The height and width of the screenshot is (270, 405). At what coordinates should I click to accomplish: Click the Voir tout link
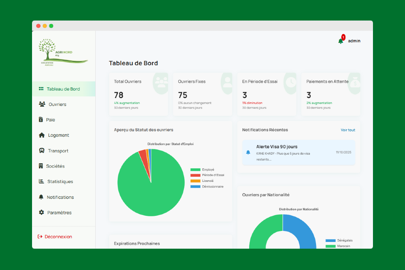(x=348, y=130)
